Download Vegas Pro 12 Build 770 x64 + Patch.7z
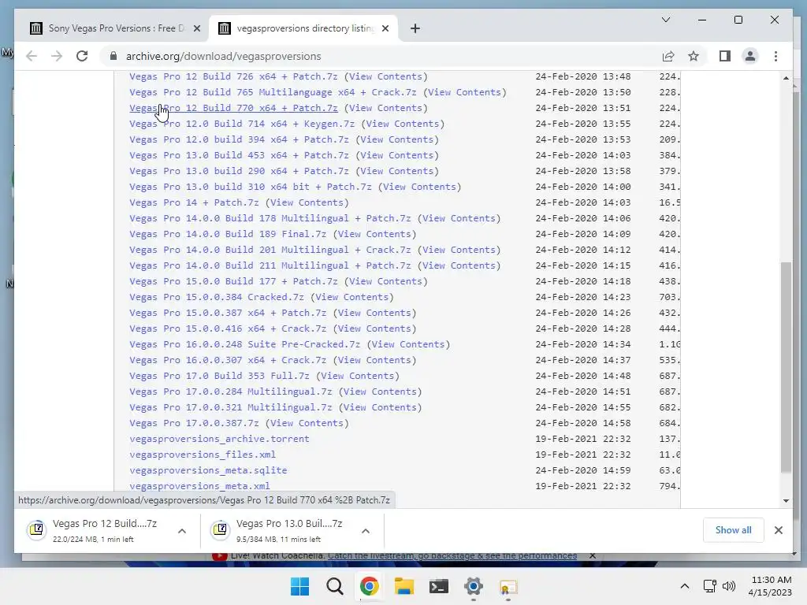This screenshot has height=605, width=807. point(233,108)
